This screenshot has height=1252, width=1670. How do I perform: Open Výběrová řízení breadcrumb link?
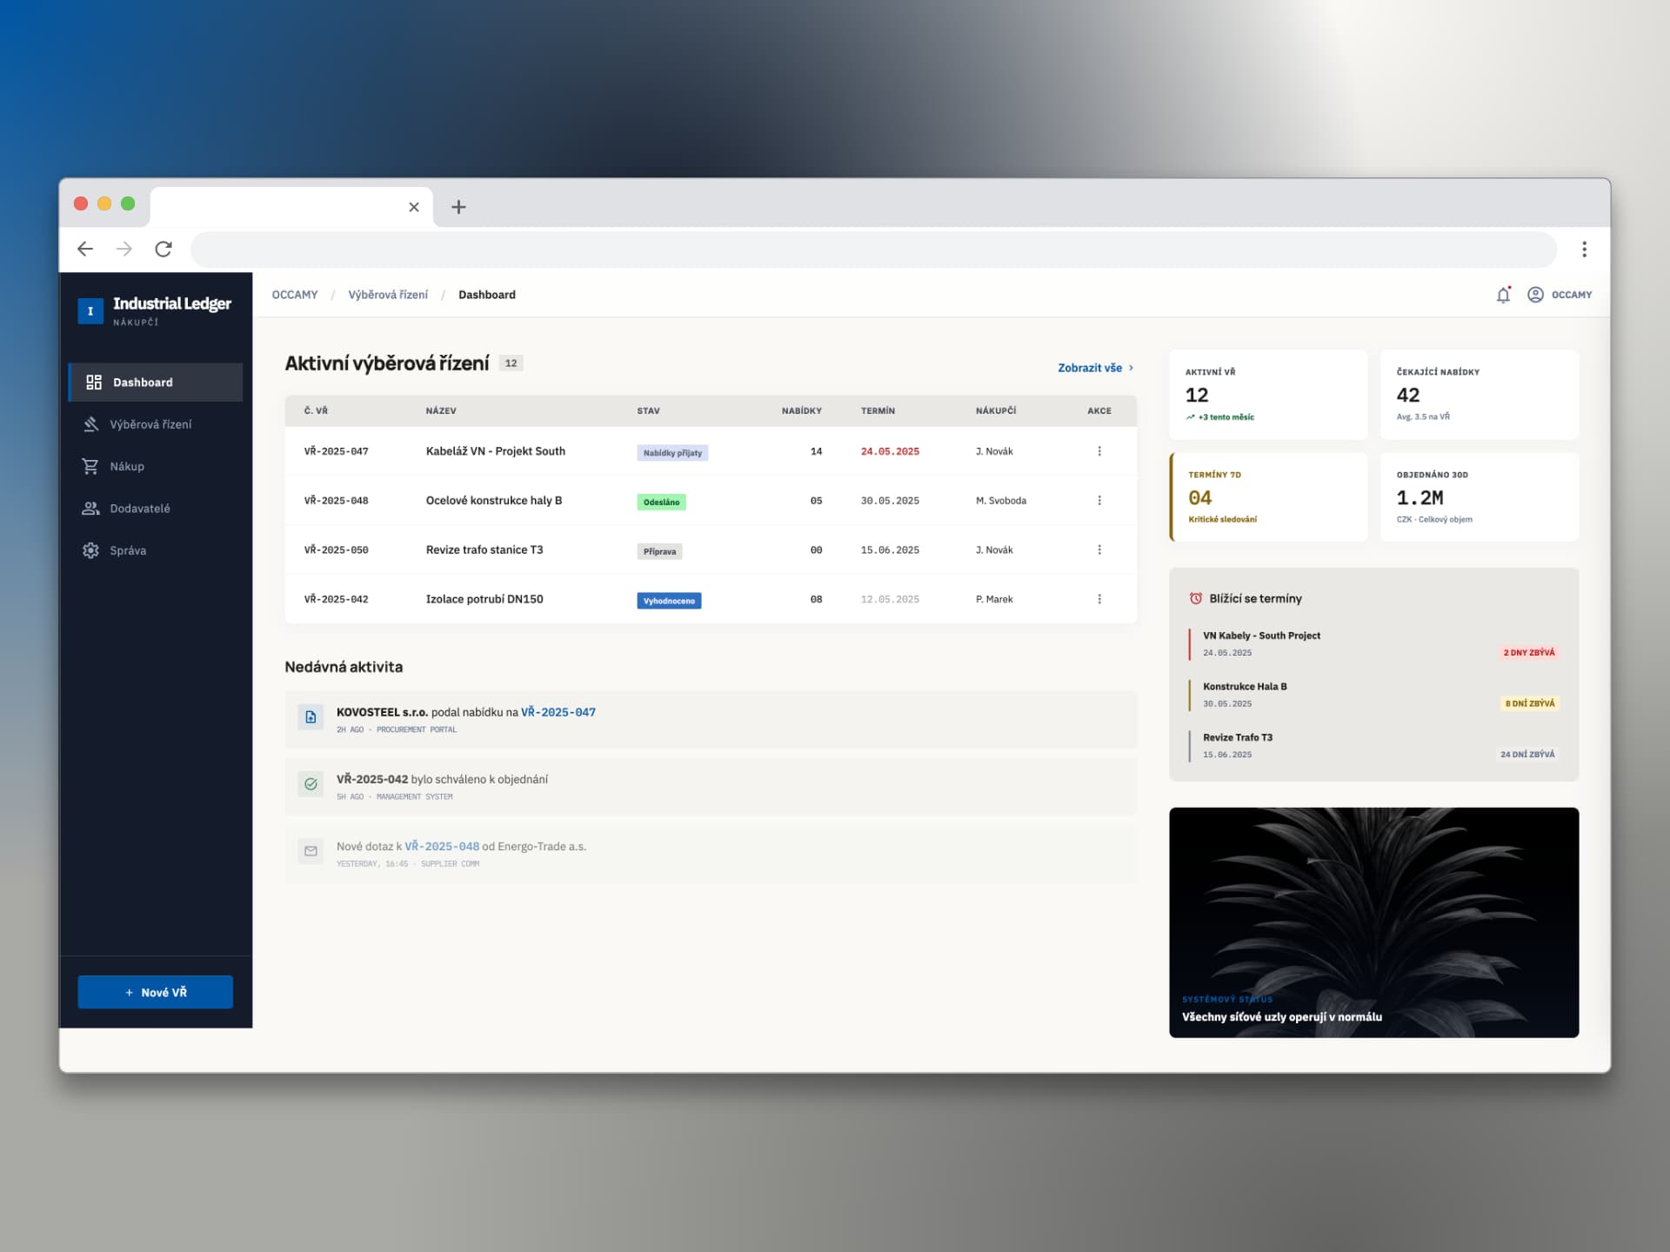pyautogui.click(x=387, y=295)
